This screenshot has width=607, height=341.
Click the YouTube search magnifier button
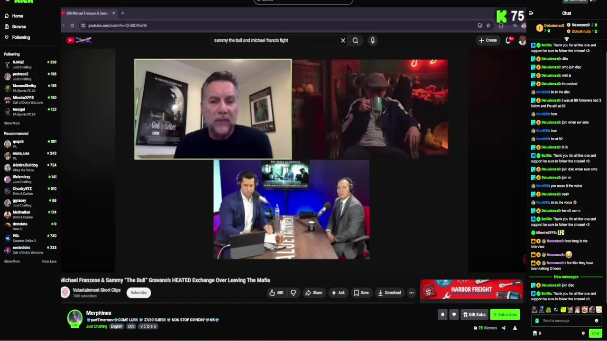355,40
